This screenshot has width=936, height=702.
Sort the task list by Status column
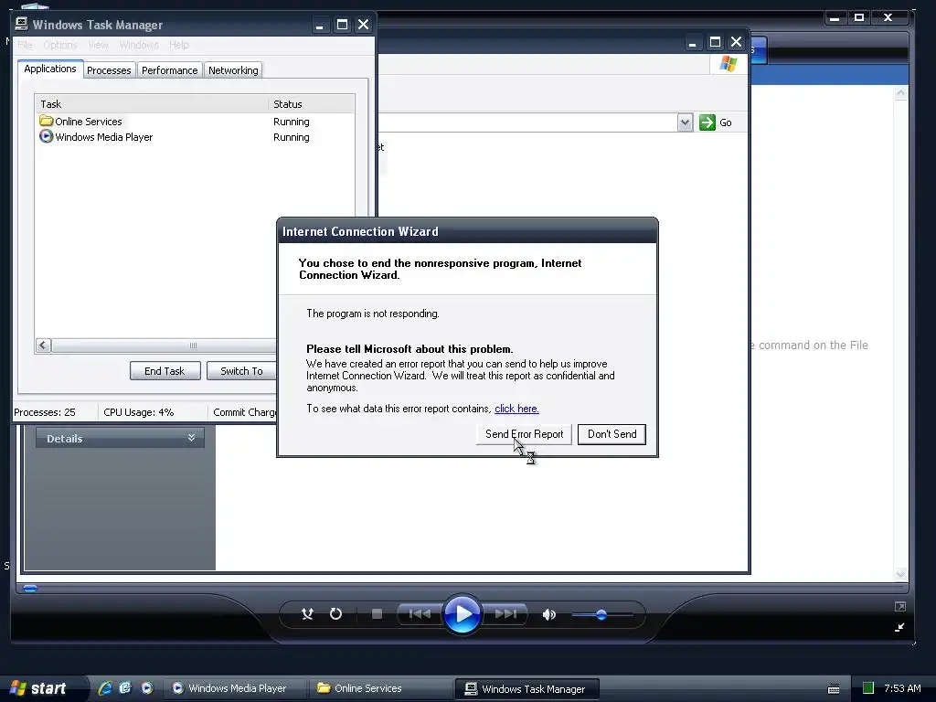click(x=311, y=104)
